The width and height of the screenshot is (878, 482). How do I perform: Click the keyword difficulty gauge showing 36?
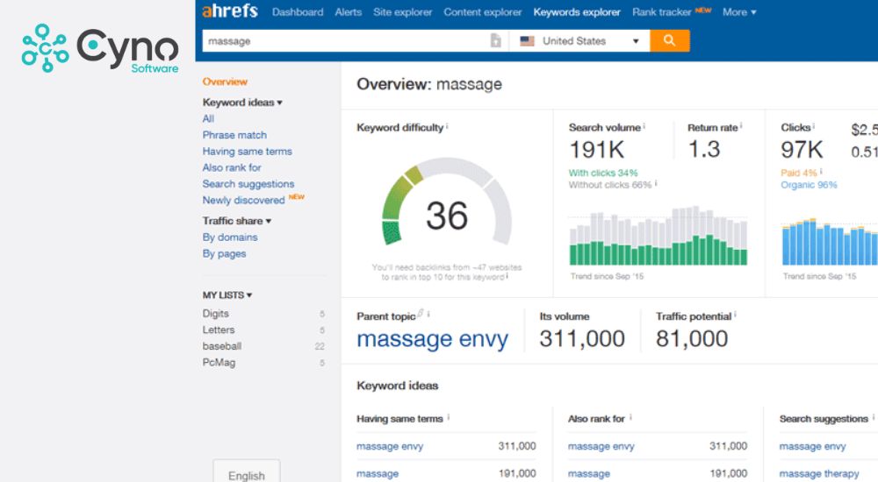coord(447,202)
